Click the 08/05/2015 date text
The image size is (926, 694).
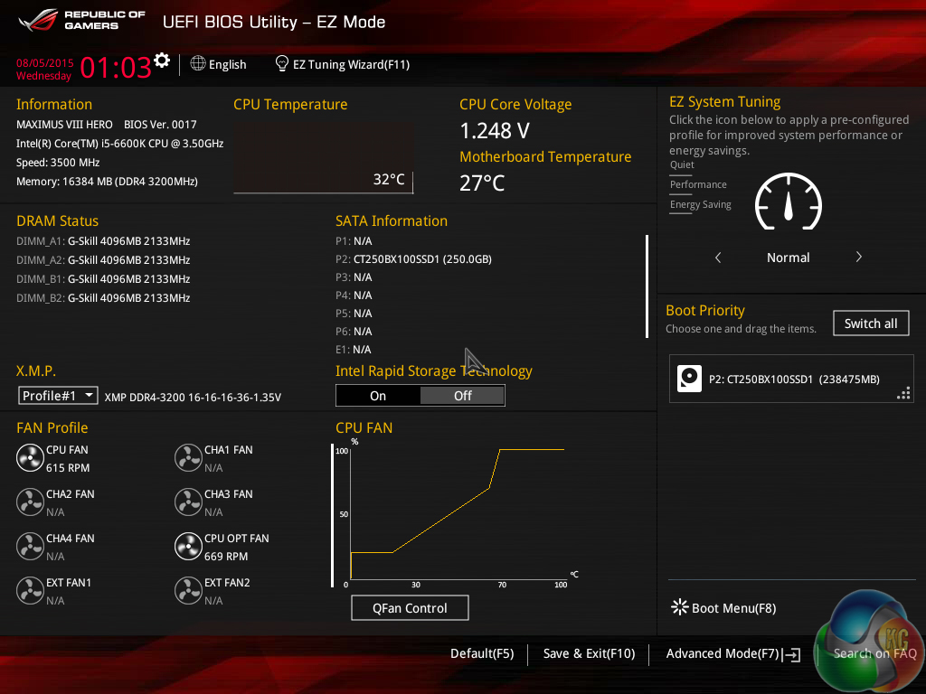(45, 63)
